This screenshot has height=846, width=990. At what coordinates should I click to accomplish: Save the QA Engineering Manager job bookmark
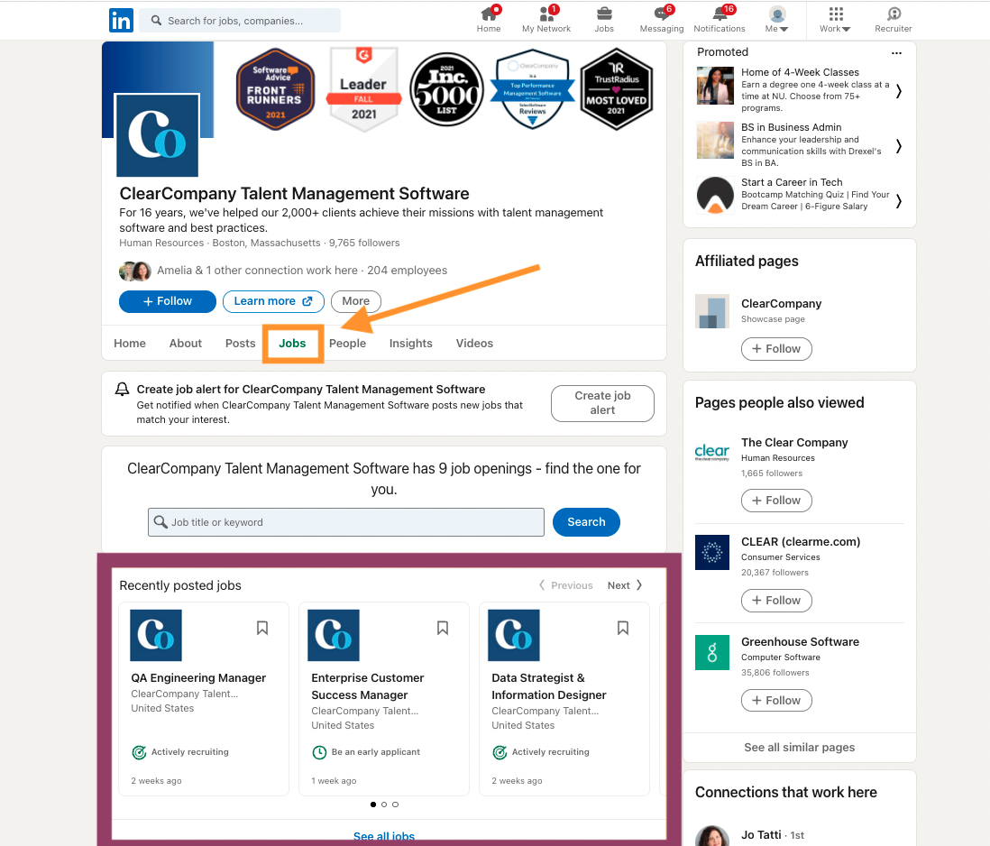(x=262, y=628)
